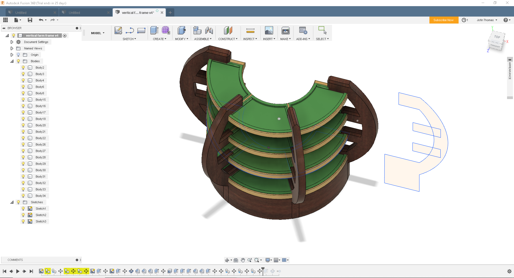The height and width of the screenshot is (278, 514).
Task: Click the Measure tool under Inspect
Action: point(250,31)
